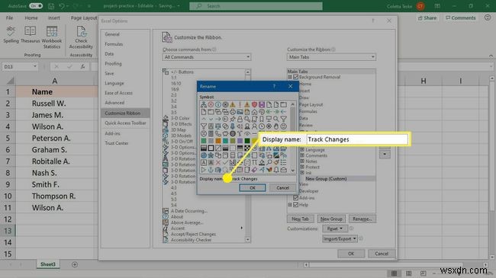Click the New Tab button

300,219
